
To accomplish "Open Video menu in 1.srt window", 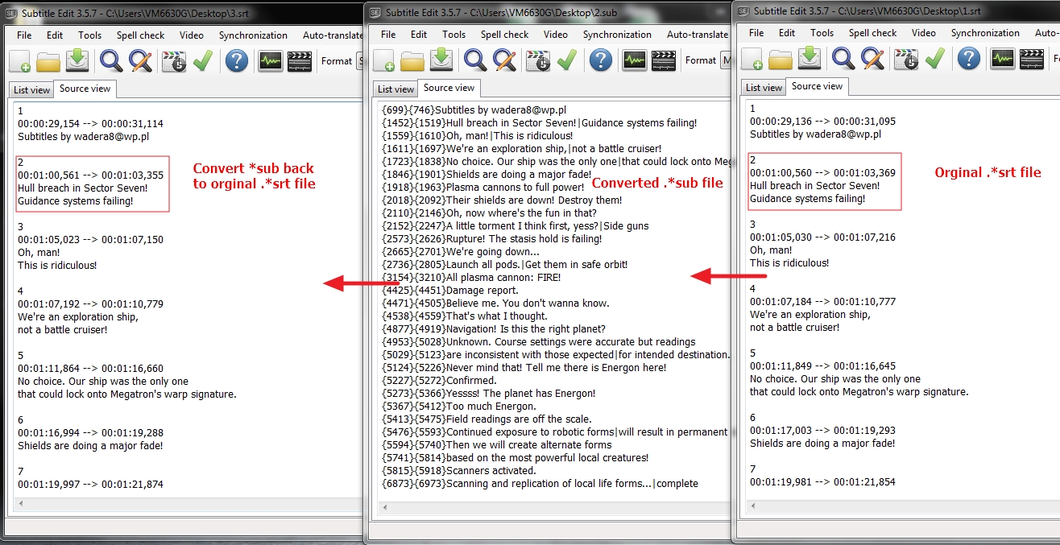I will 924,33.
